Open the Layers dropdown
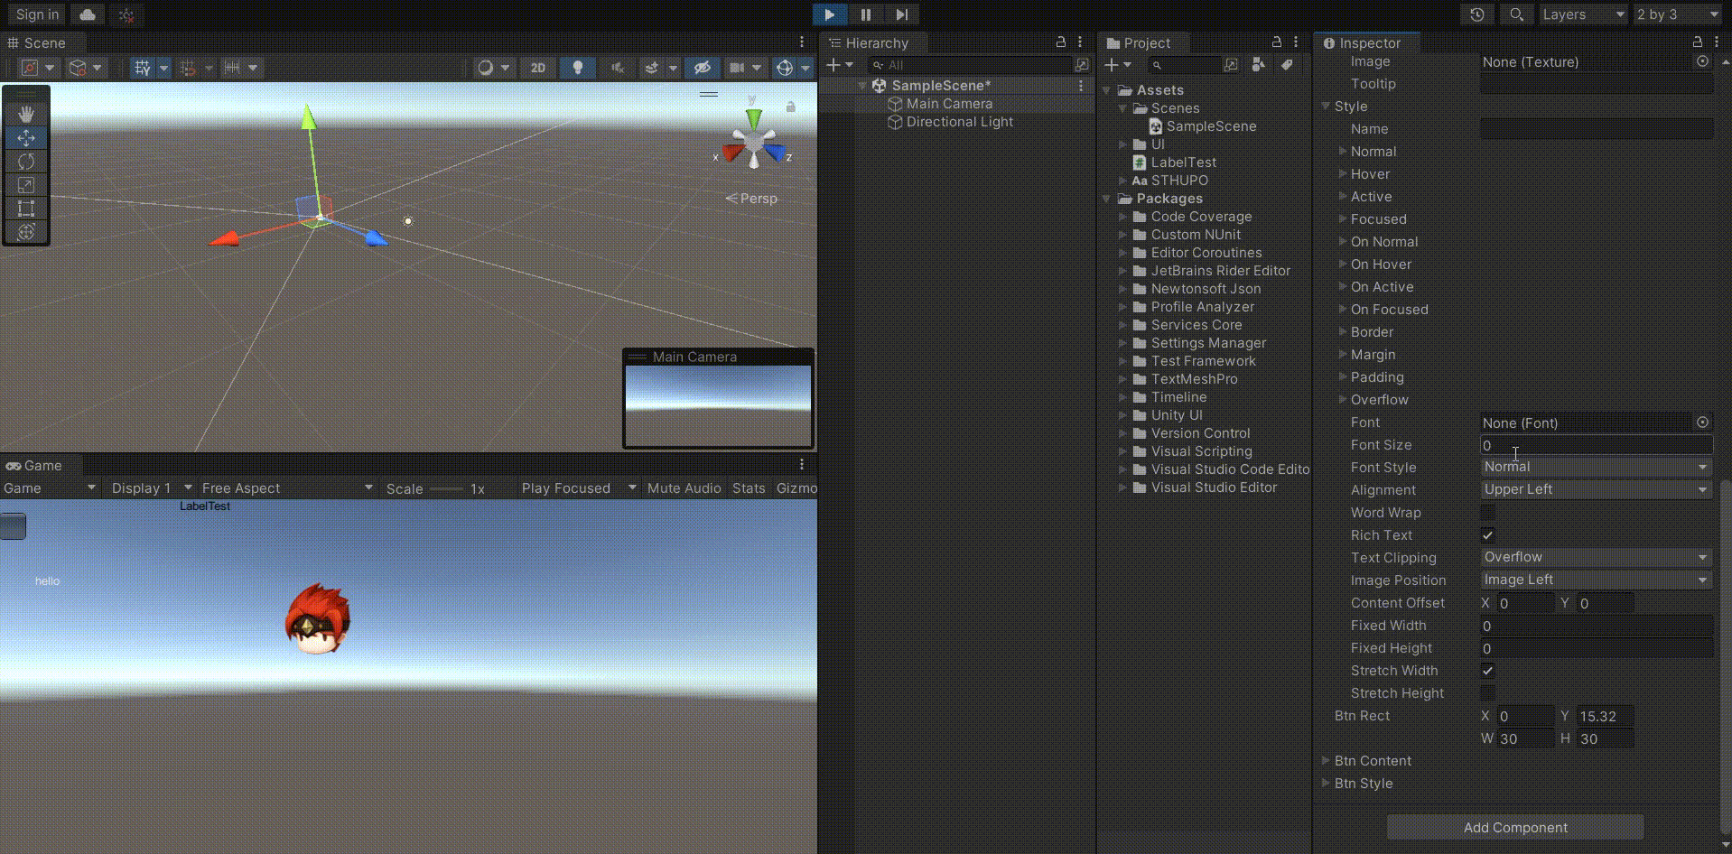This screenshot has width=1732, height=854. [1582, 14]
